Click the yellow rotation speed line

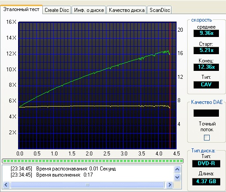click(94, 106)
